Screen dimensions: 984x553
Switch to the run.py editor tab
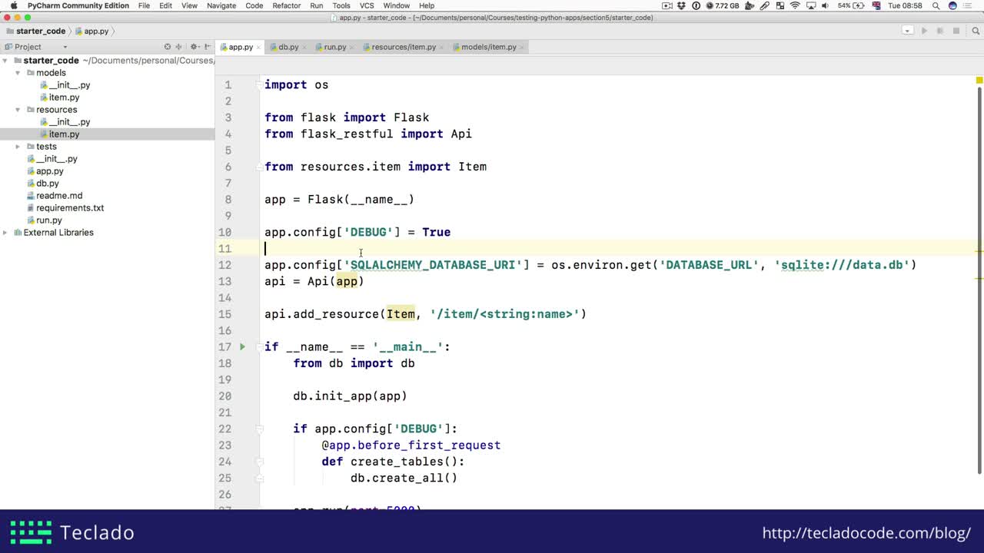(x=334, y=47)
